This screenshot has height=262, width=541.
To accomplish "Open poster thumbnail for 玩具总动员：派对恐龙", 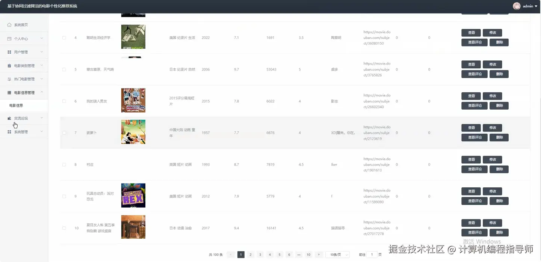I will (133, 195).
